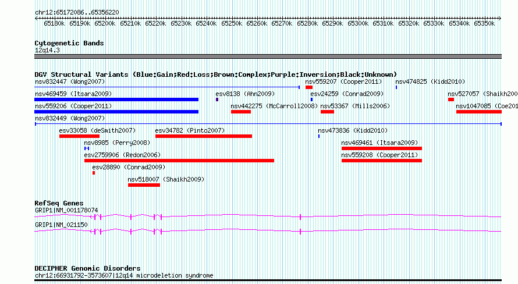Viewport: 518px width, 284px height.
Task: Click the RefSeq Genes track title
Action: coord(59,203)
